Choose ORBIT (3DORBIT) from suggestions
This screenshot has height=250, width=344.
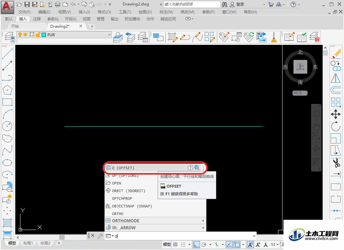coord(129,191)
